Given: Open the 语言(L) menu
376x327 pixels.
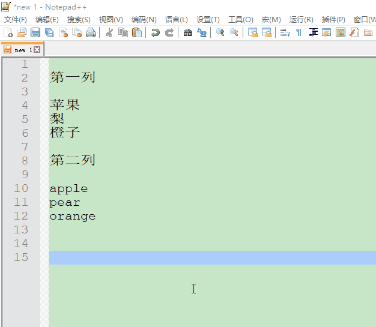Looking at the screenshot, I should [x=177, y=20].
